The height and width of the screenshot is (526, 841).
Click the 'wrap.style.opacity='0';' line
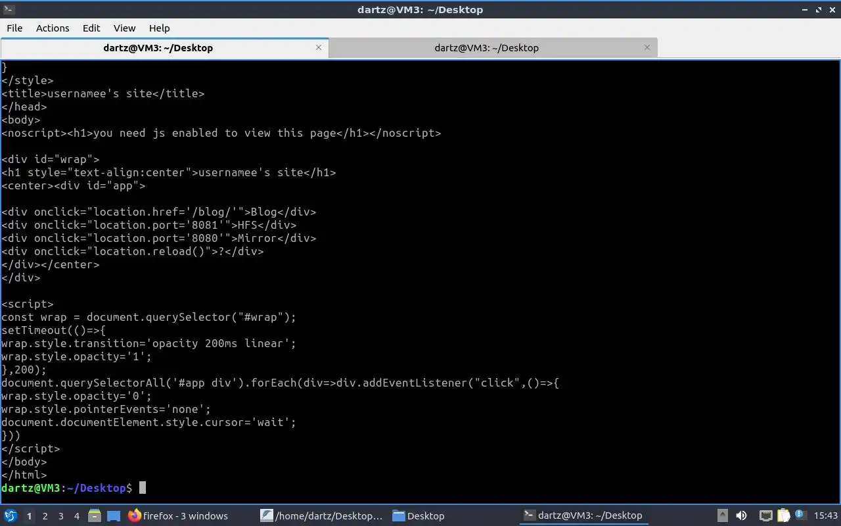tap(76, 396)
